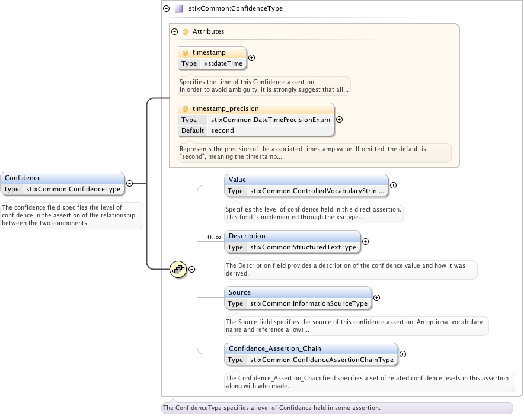
Task: Expand the Confidence_Assertion_Chain element
Action: click(402, 354)
